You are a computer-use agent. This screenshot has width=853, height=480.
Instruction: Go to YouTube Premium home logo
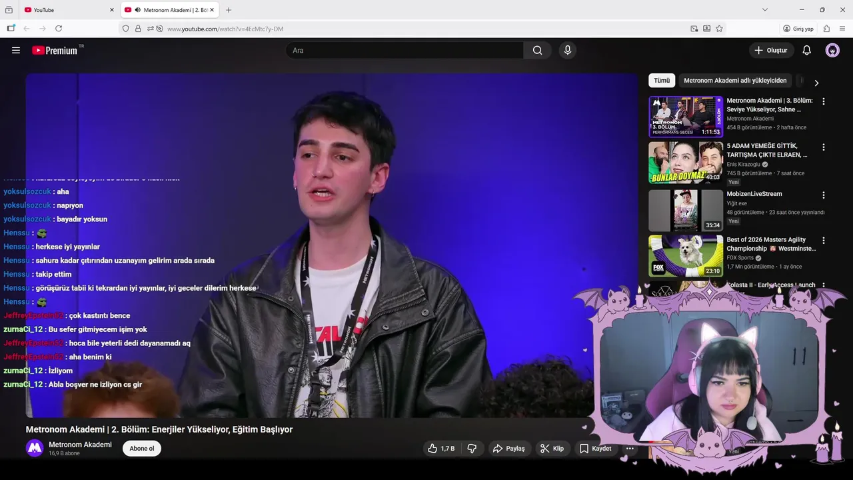pyautogui.click(x=55, y=50)
